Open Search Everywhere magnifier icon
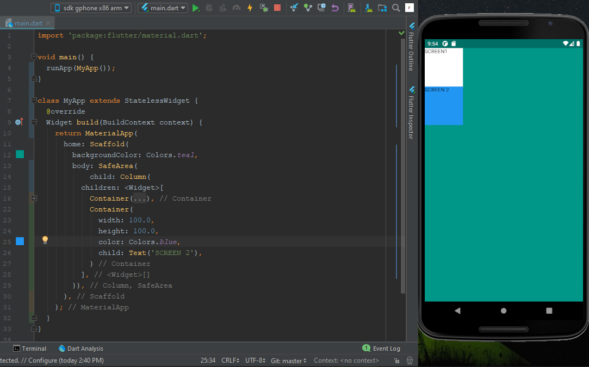The image size is (589, 367). (395, 8)
